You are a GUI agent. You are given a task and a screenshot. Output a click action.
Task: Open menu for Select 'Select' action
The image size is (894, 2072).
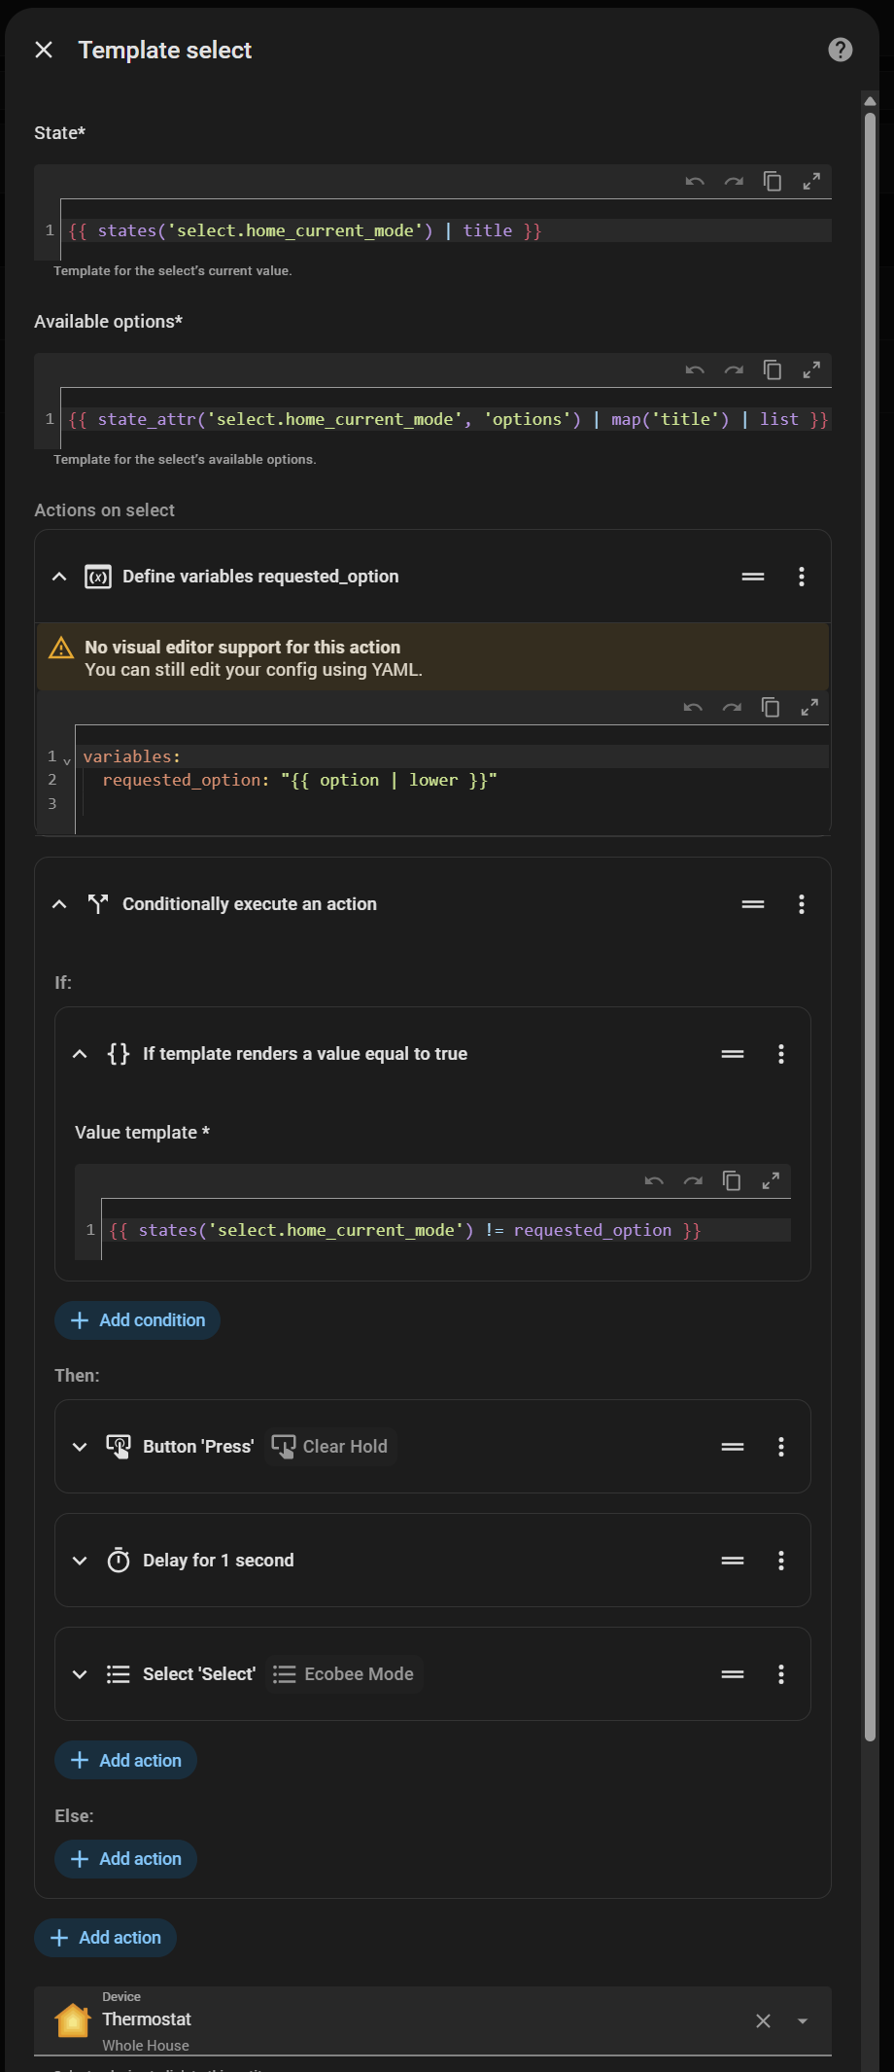coord(781,1674)
